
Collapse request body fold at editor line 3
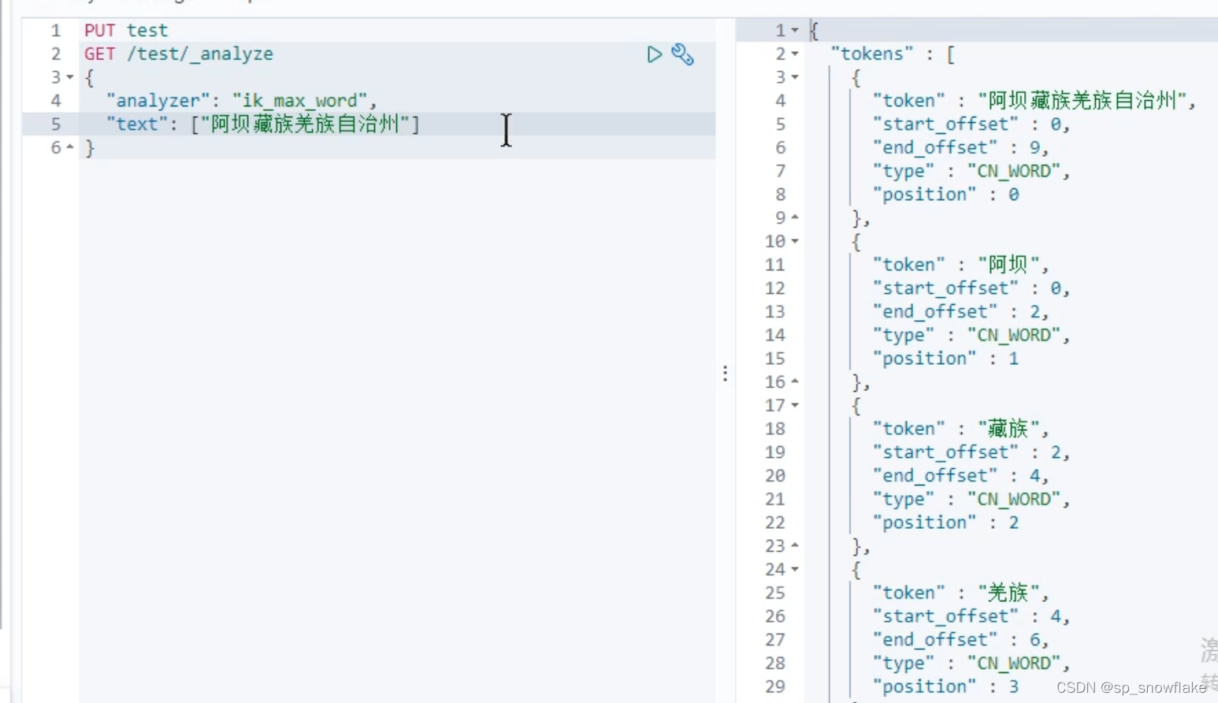point(70,77)
